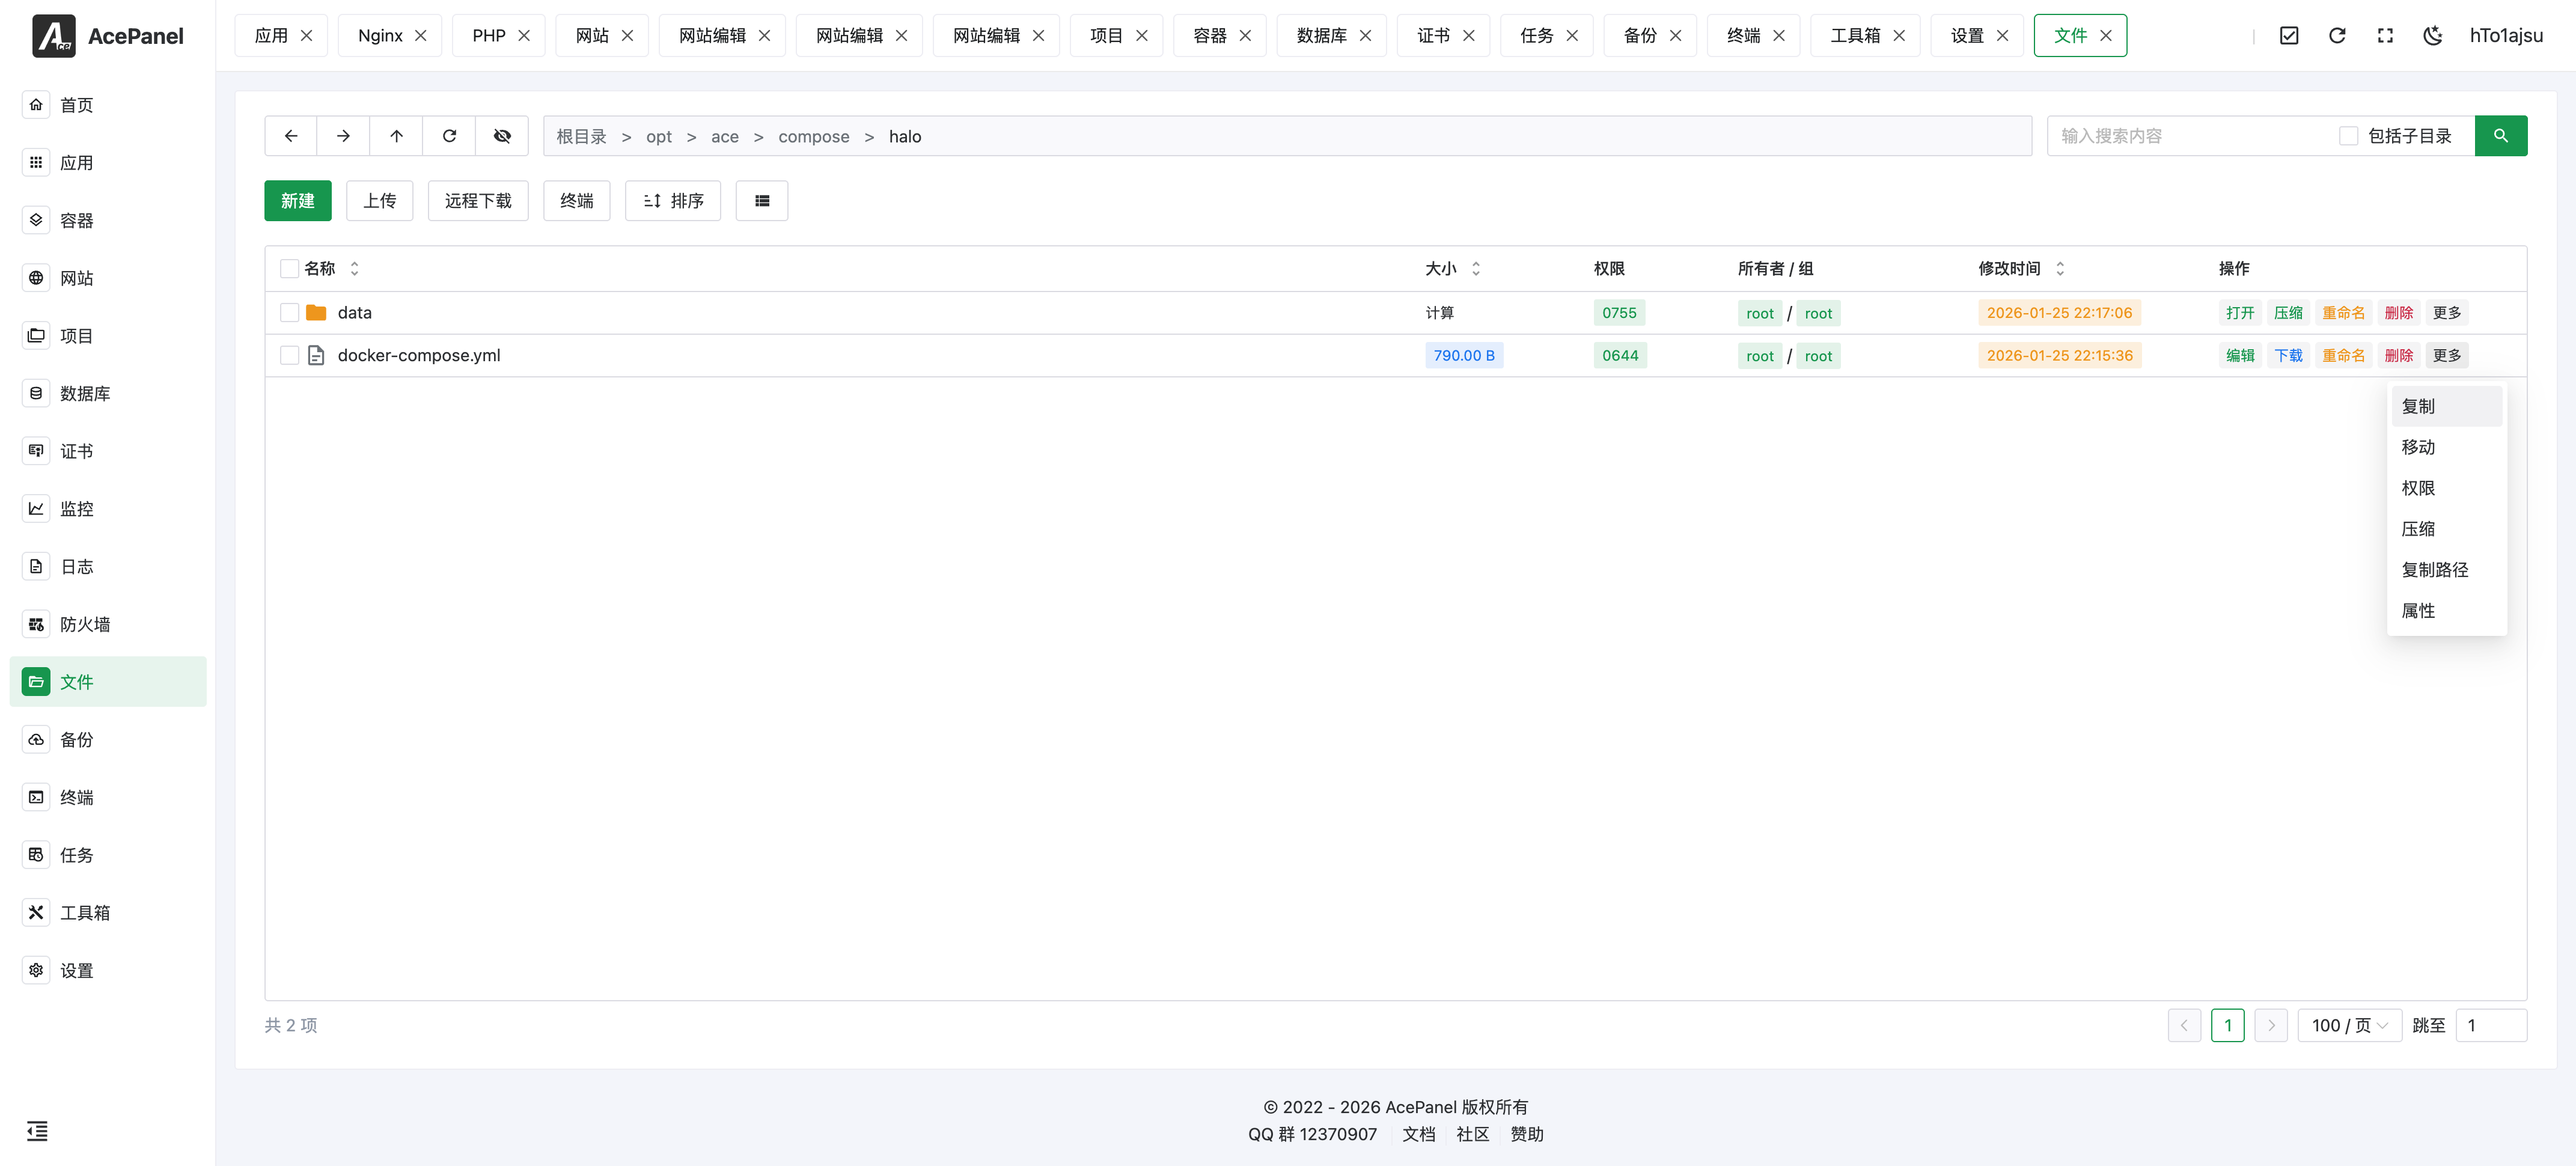
Task: Choose 复制路径 from the context menu
Action: (x=2434, y=570)
